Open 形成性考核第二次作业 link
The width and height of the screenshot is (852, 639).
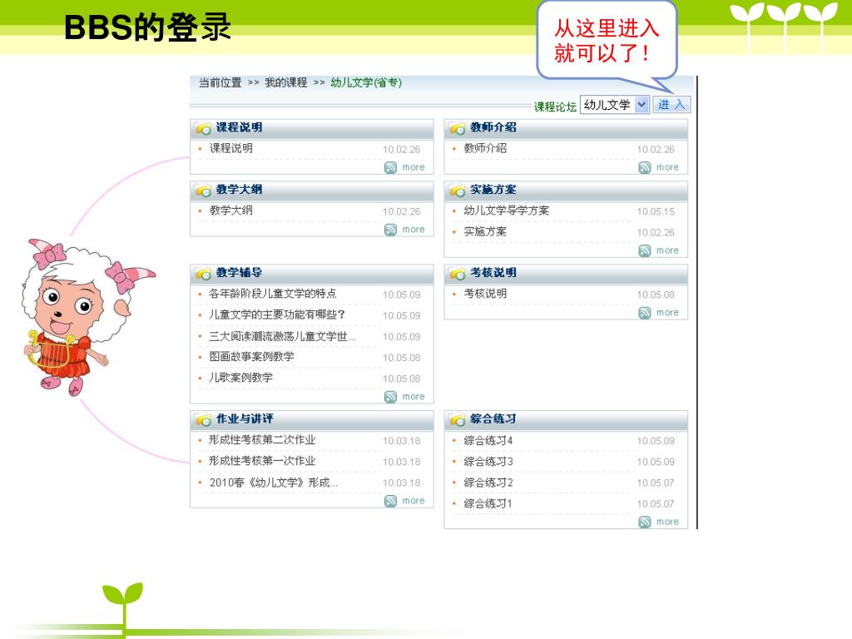(262, 439)
